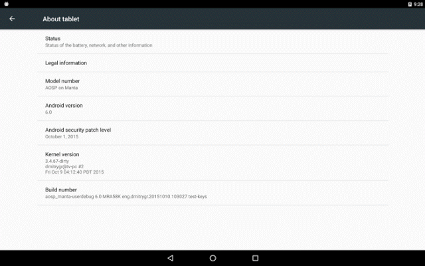Select Android security patch level
The width and height of the screenshot is (425, 266).
212,133
